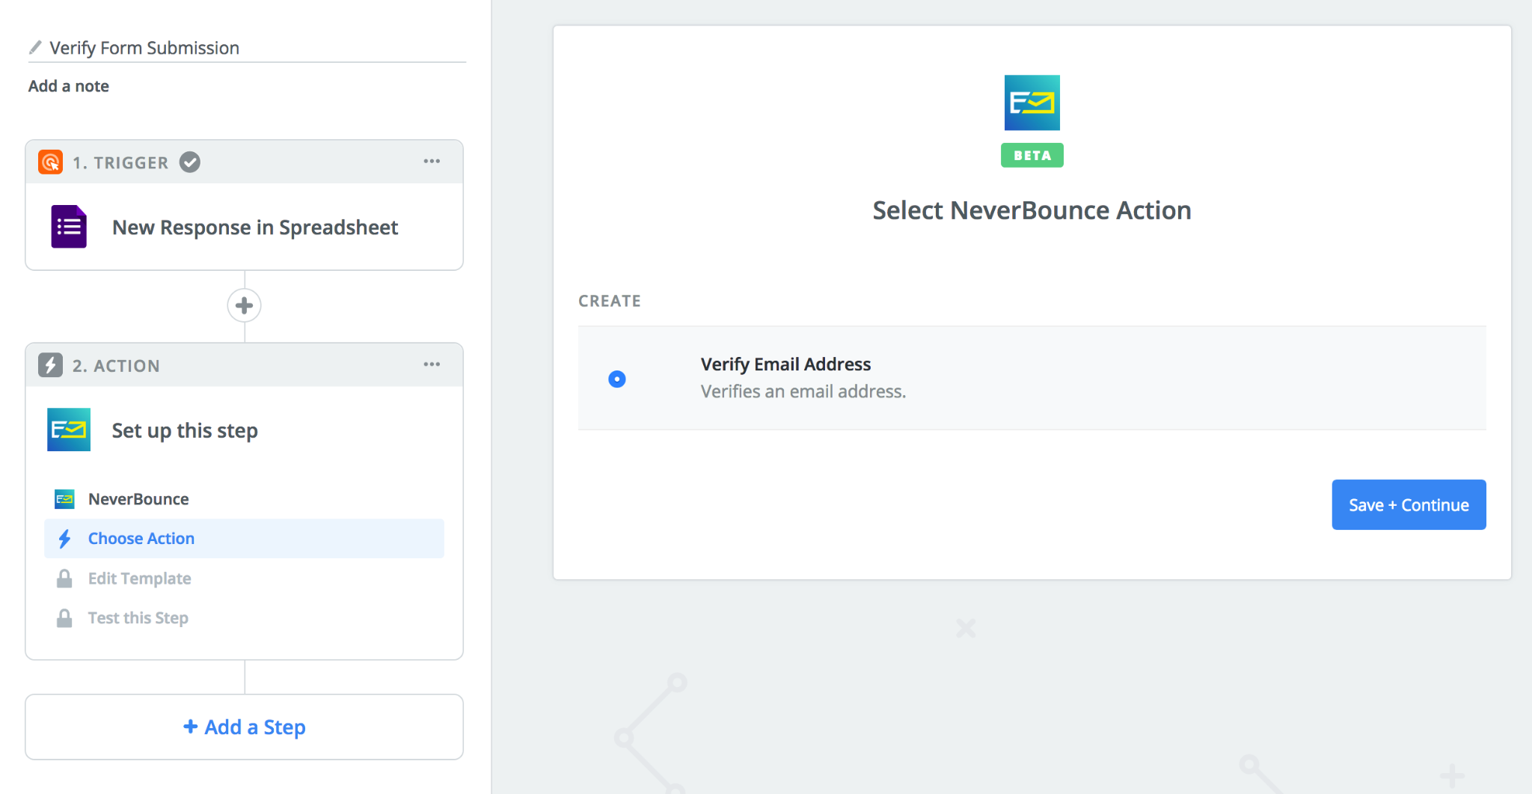Click the pencil icon beside Zap title
This screenshot has height=794, width=1532.
tap(35, 48)
